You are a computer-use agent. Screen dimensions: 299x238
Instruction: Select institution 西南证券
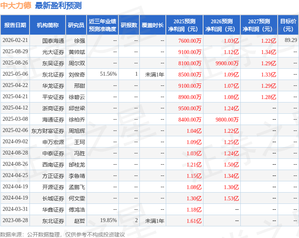(x=53, y=165)
